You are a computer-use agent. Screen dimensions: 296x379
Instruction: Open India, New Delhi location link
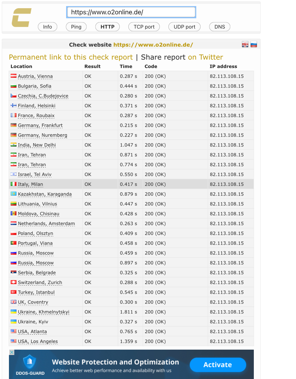click(x=37, y=145)
